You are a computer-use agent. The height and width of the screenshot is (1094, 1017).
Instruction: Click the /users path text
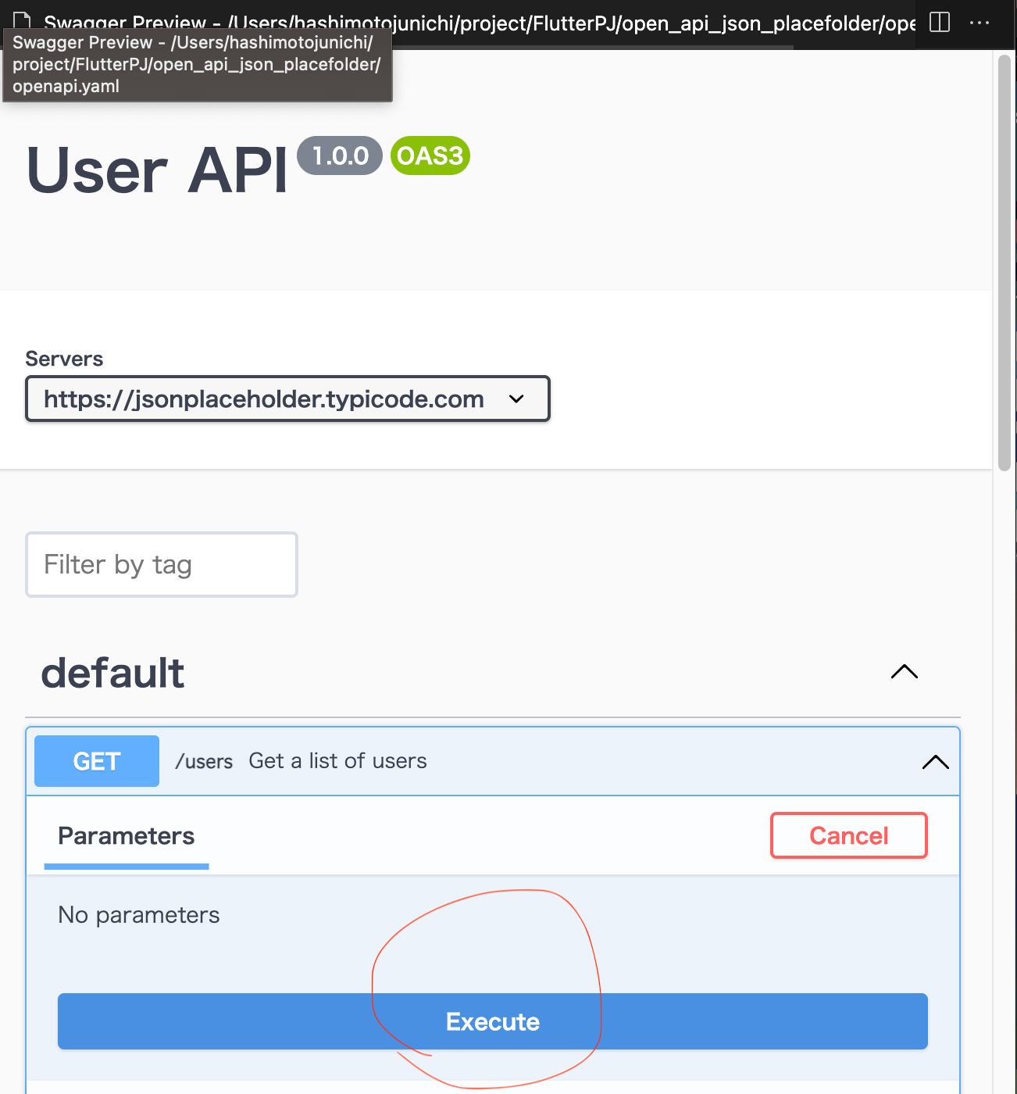204,761
